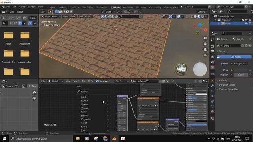
Task: Click New image button in image editor
Action: [33, 86]
